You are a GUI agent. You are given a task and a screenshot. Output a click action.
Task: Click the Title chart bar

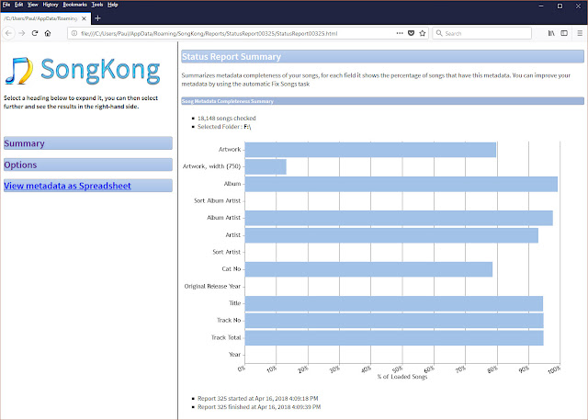[394, 303]
